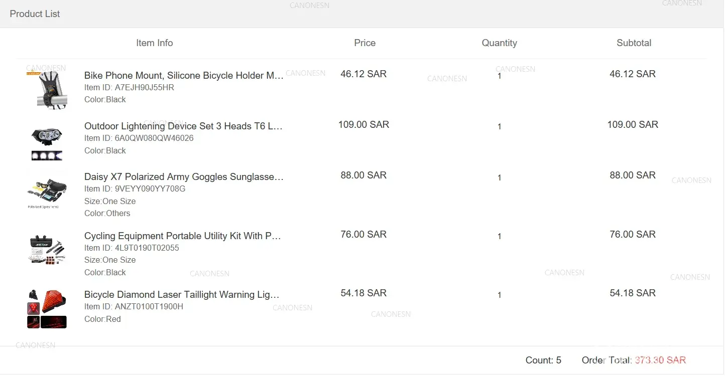Click the Price column header
This screenshot has height=376, width=725.
click(x=365, y=43)
